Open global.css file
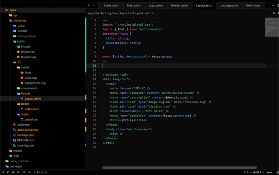The width and height of the screenshot is (279, 175). pyautogui.click(x=30, y=120)
